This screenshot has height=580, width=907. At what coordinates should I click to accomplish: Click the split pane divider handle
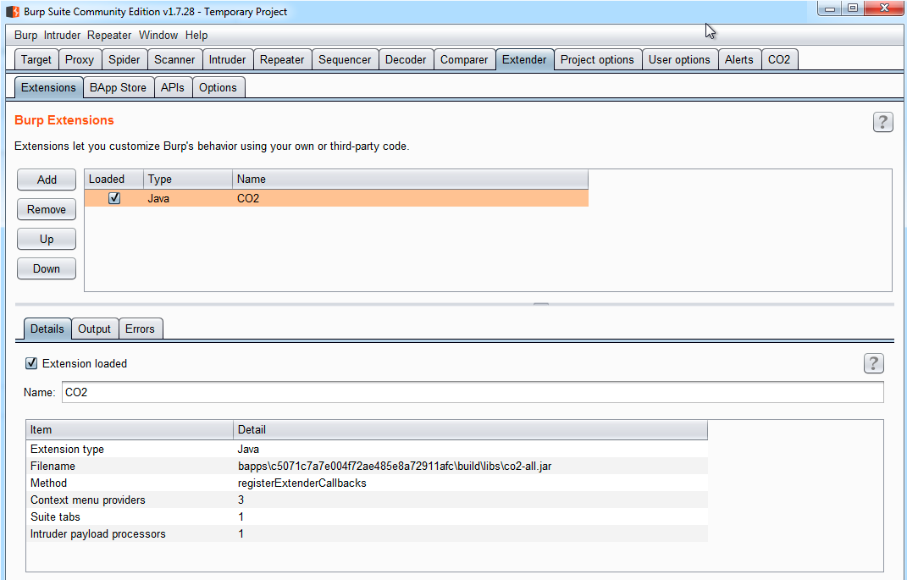(540, 303)
